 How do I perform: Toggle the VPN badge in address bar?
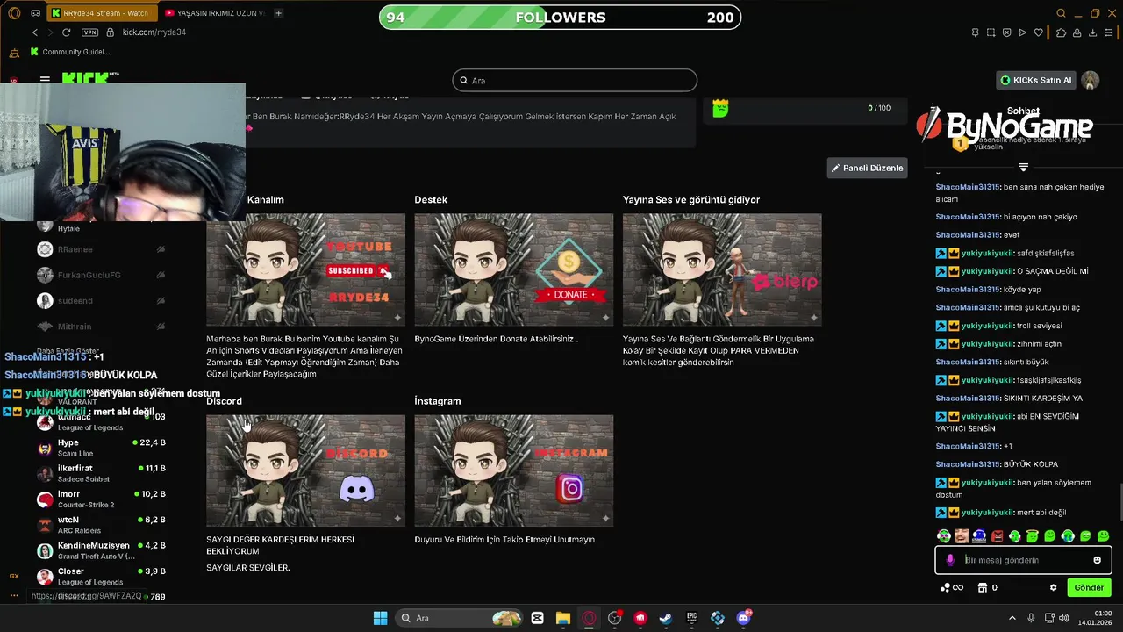pos(89,32)
